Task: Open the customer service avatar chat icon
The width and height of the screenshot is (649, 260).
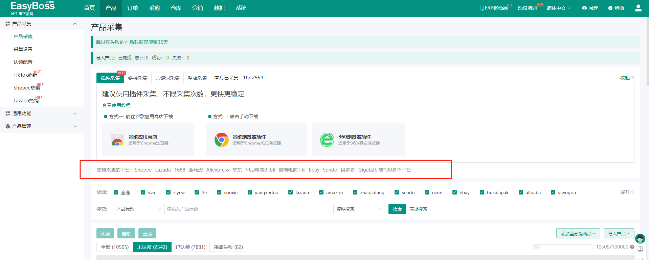Action: (x=640, y=239)
